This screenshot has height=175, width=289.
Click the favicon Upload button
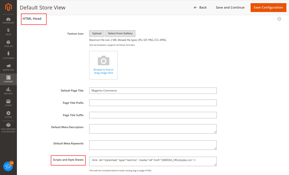click(97, 33)
